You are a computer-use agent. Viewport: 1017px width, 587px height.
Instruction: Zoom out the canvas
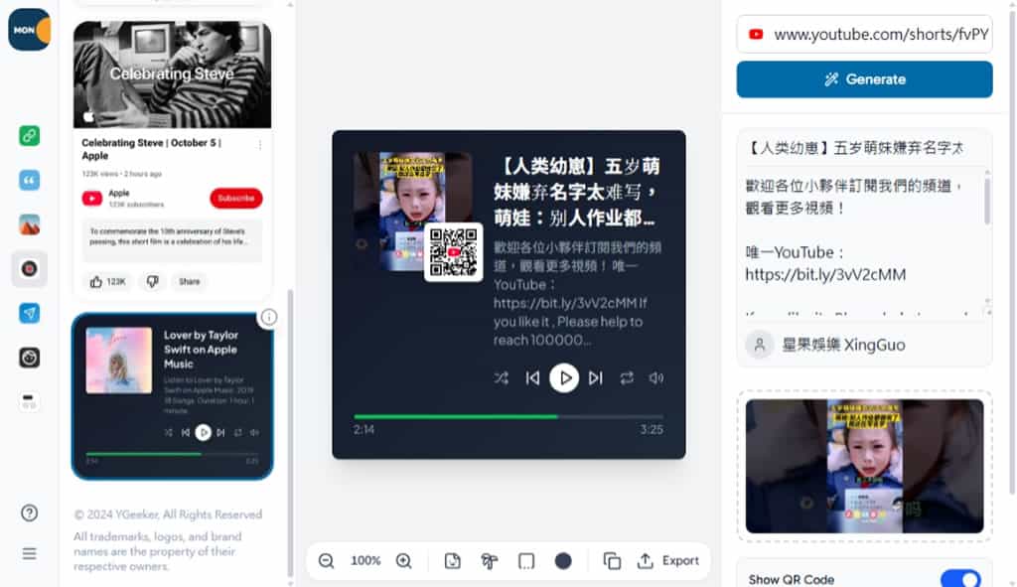click(326, 560)
